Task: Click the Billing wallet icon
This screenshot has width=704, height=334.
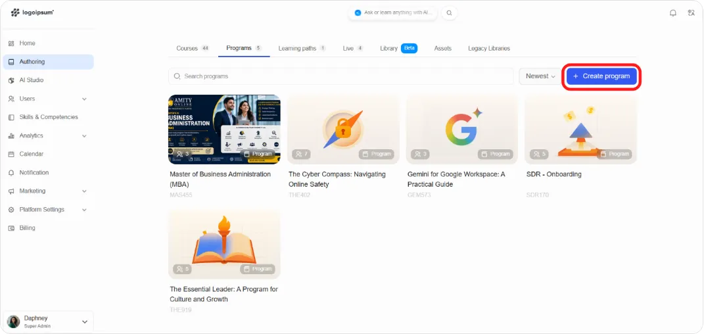Action: (11, 228)
